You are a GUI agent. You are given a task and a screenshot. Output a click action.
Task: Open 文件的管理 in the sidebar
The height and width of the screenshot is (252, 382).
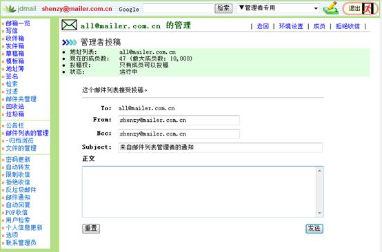21,148
